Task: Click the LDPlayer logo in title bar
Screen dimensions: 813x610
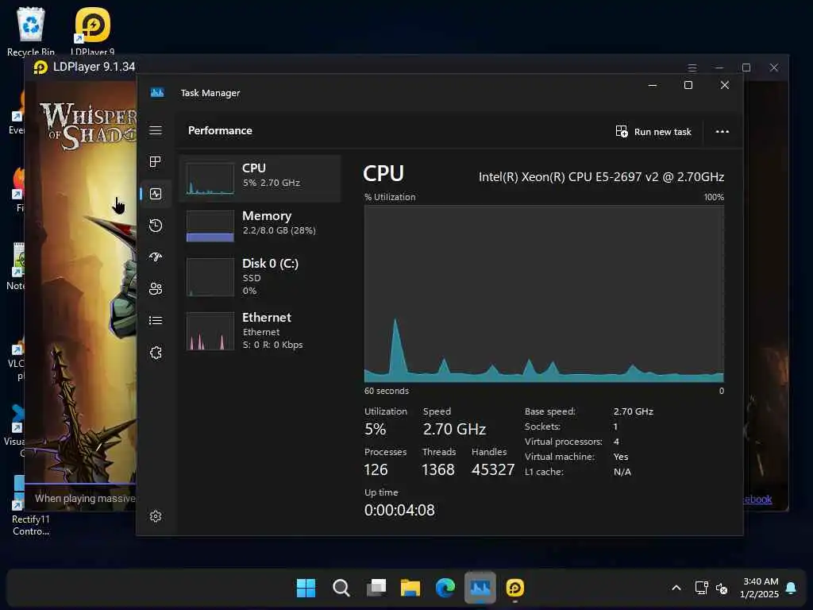Action: coord(40,67)
